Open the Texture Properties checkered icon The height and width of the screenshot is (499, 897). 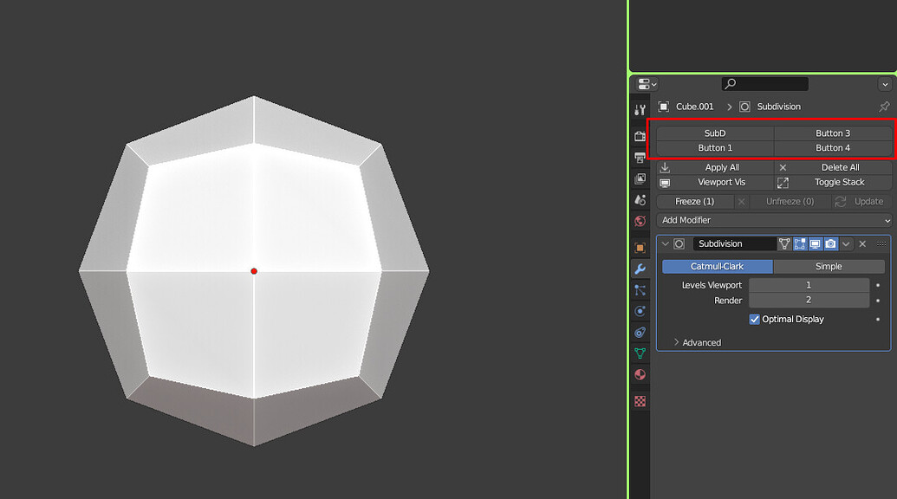(x=640, y=400)
